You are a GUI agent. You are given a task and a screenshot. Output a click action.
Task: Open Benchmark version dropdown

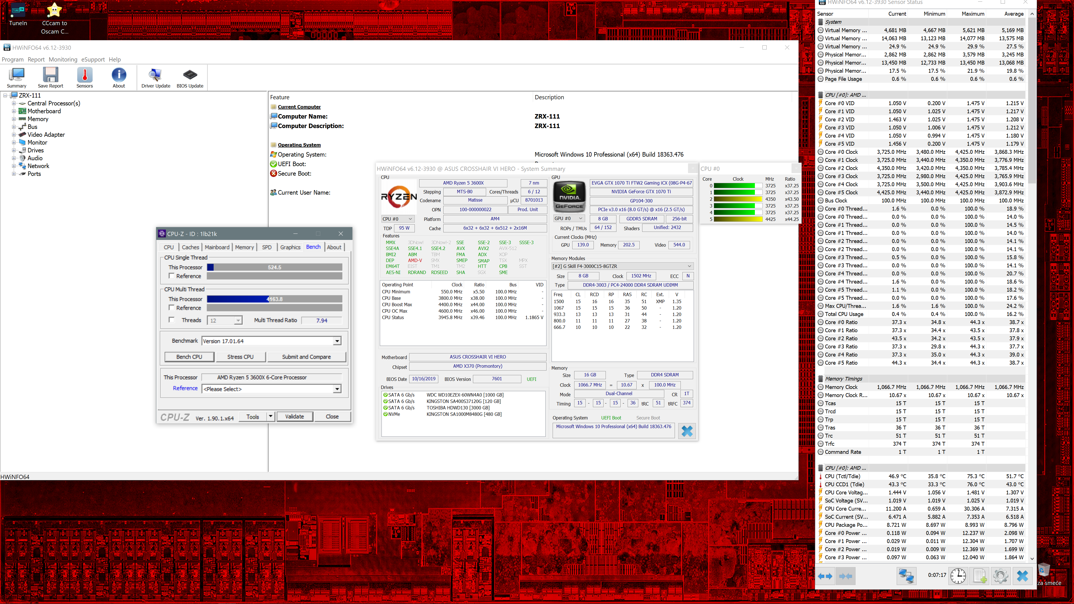[x=337, y=341]
